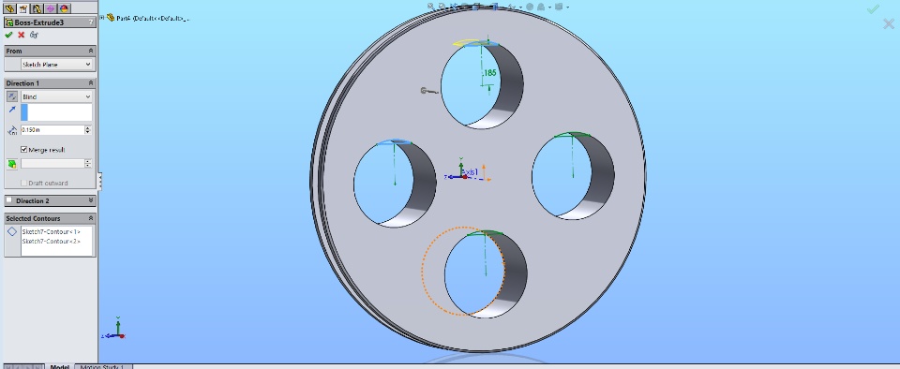
Task: Collapse the Direction 1 section
Action: 91,83
